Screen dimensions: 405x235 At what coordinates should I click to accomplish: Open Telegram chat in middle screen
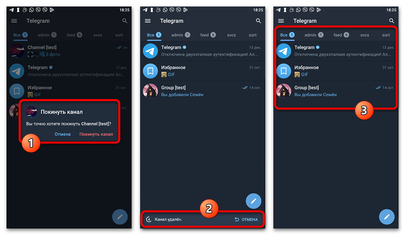point(202,51)
